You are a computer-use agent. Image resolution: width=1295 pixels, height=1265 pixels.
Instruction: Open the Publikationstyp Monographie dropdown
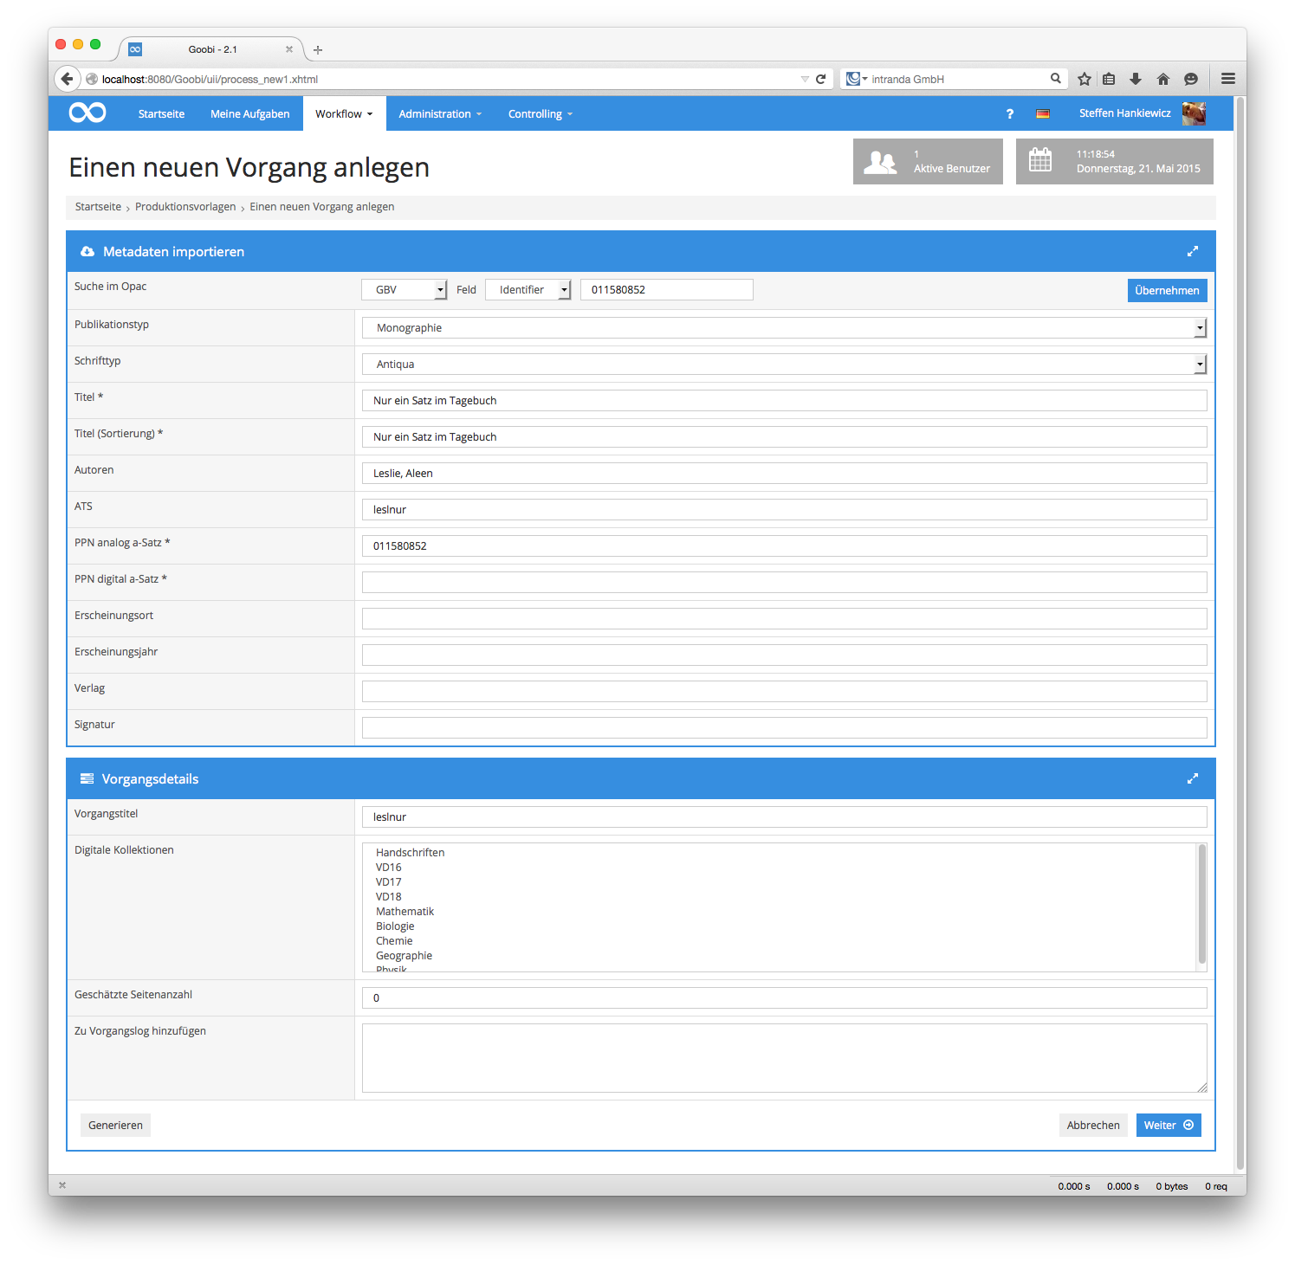click(784, 328)
